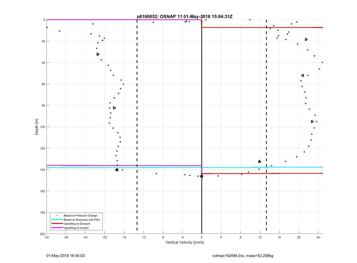Click the red triangle marker near -17 cm/s, 140 m
Image resolution: width=357 pixels, height=263 pixels.
[117, 170]
